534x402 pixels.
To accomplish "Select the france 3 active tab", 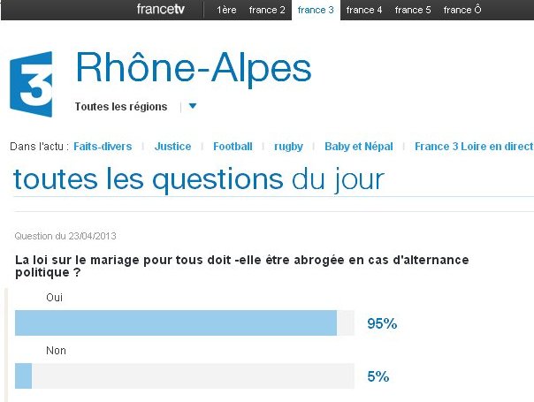I will [316, 10].
